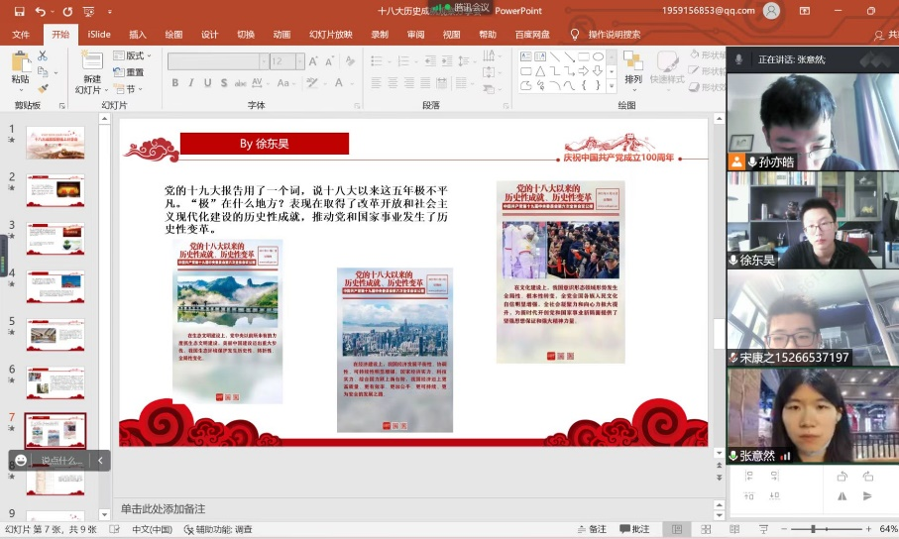Zoom in with the plus button
The height and width of the screenshot is (539, 899).
click(868, 529)
